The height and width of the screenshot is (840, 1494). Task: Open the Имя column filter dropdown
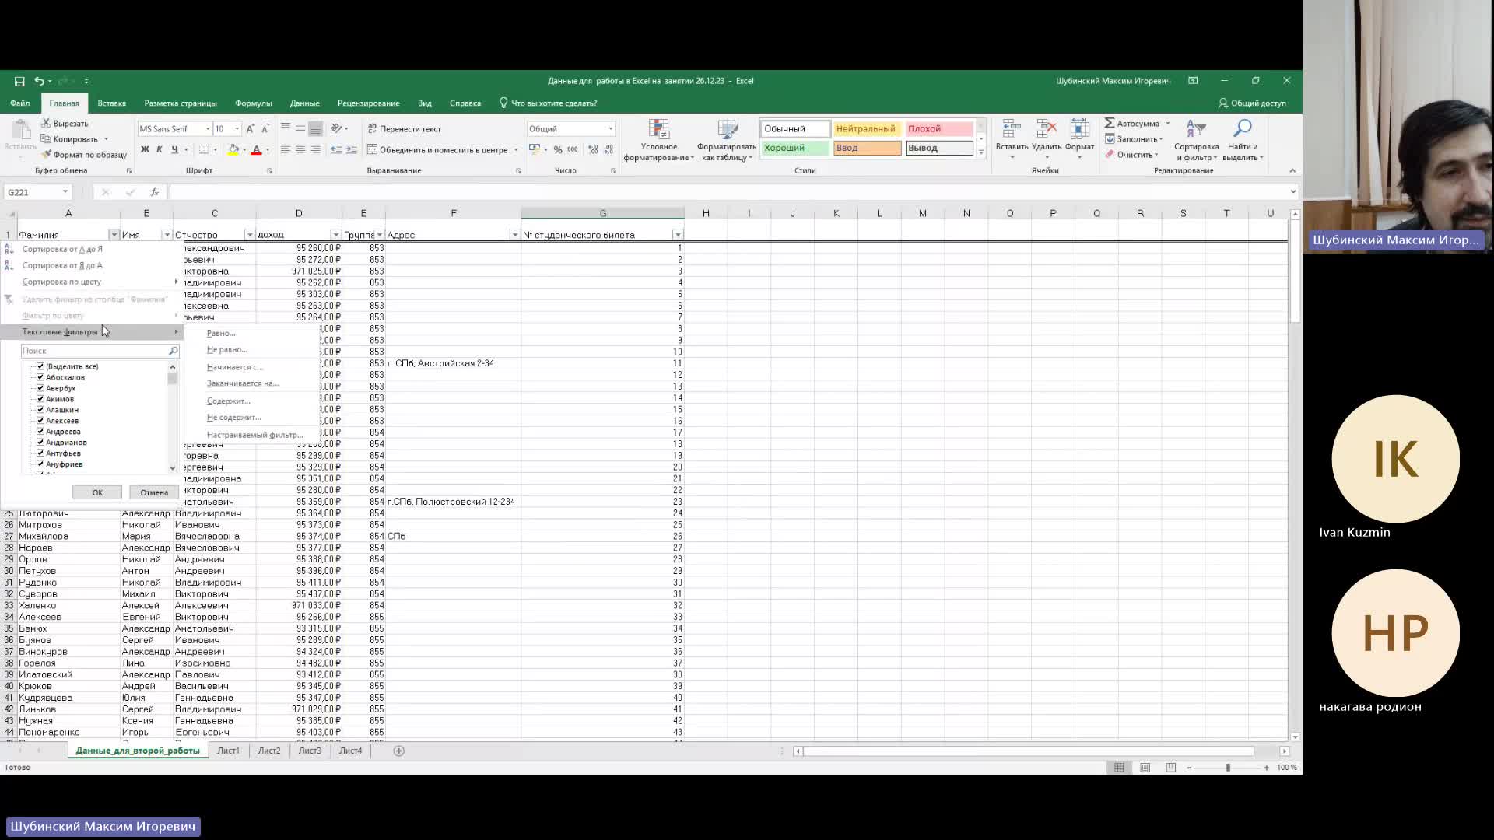[x=167, y=235]
